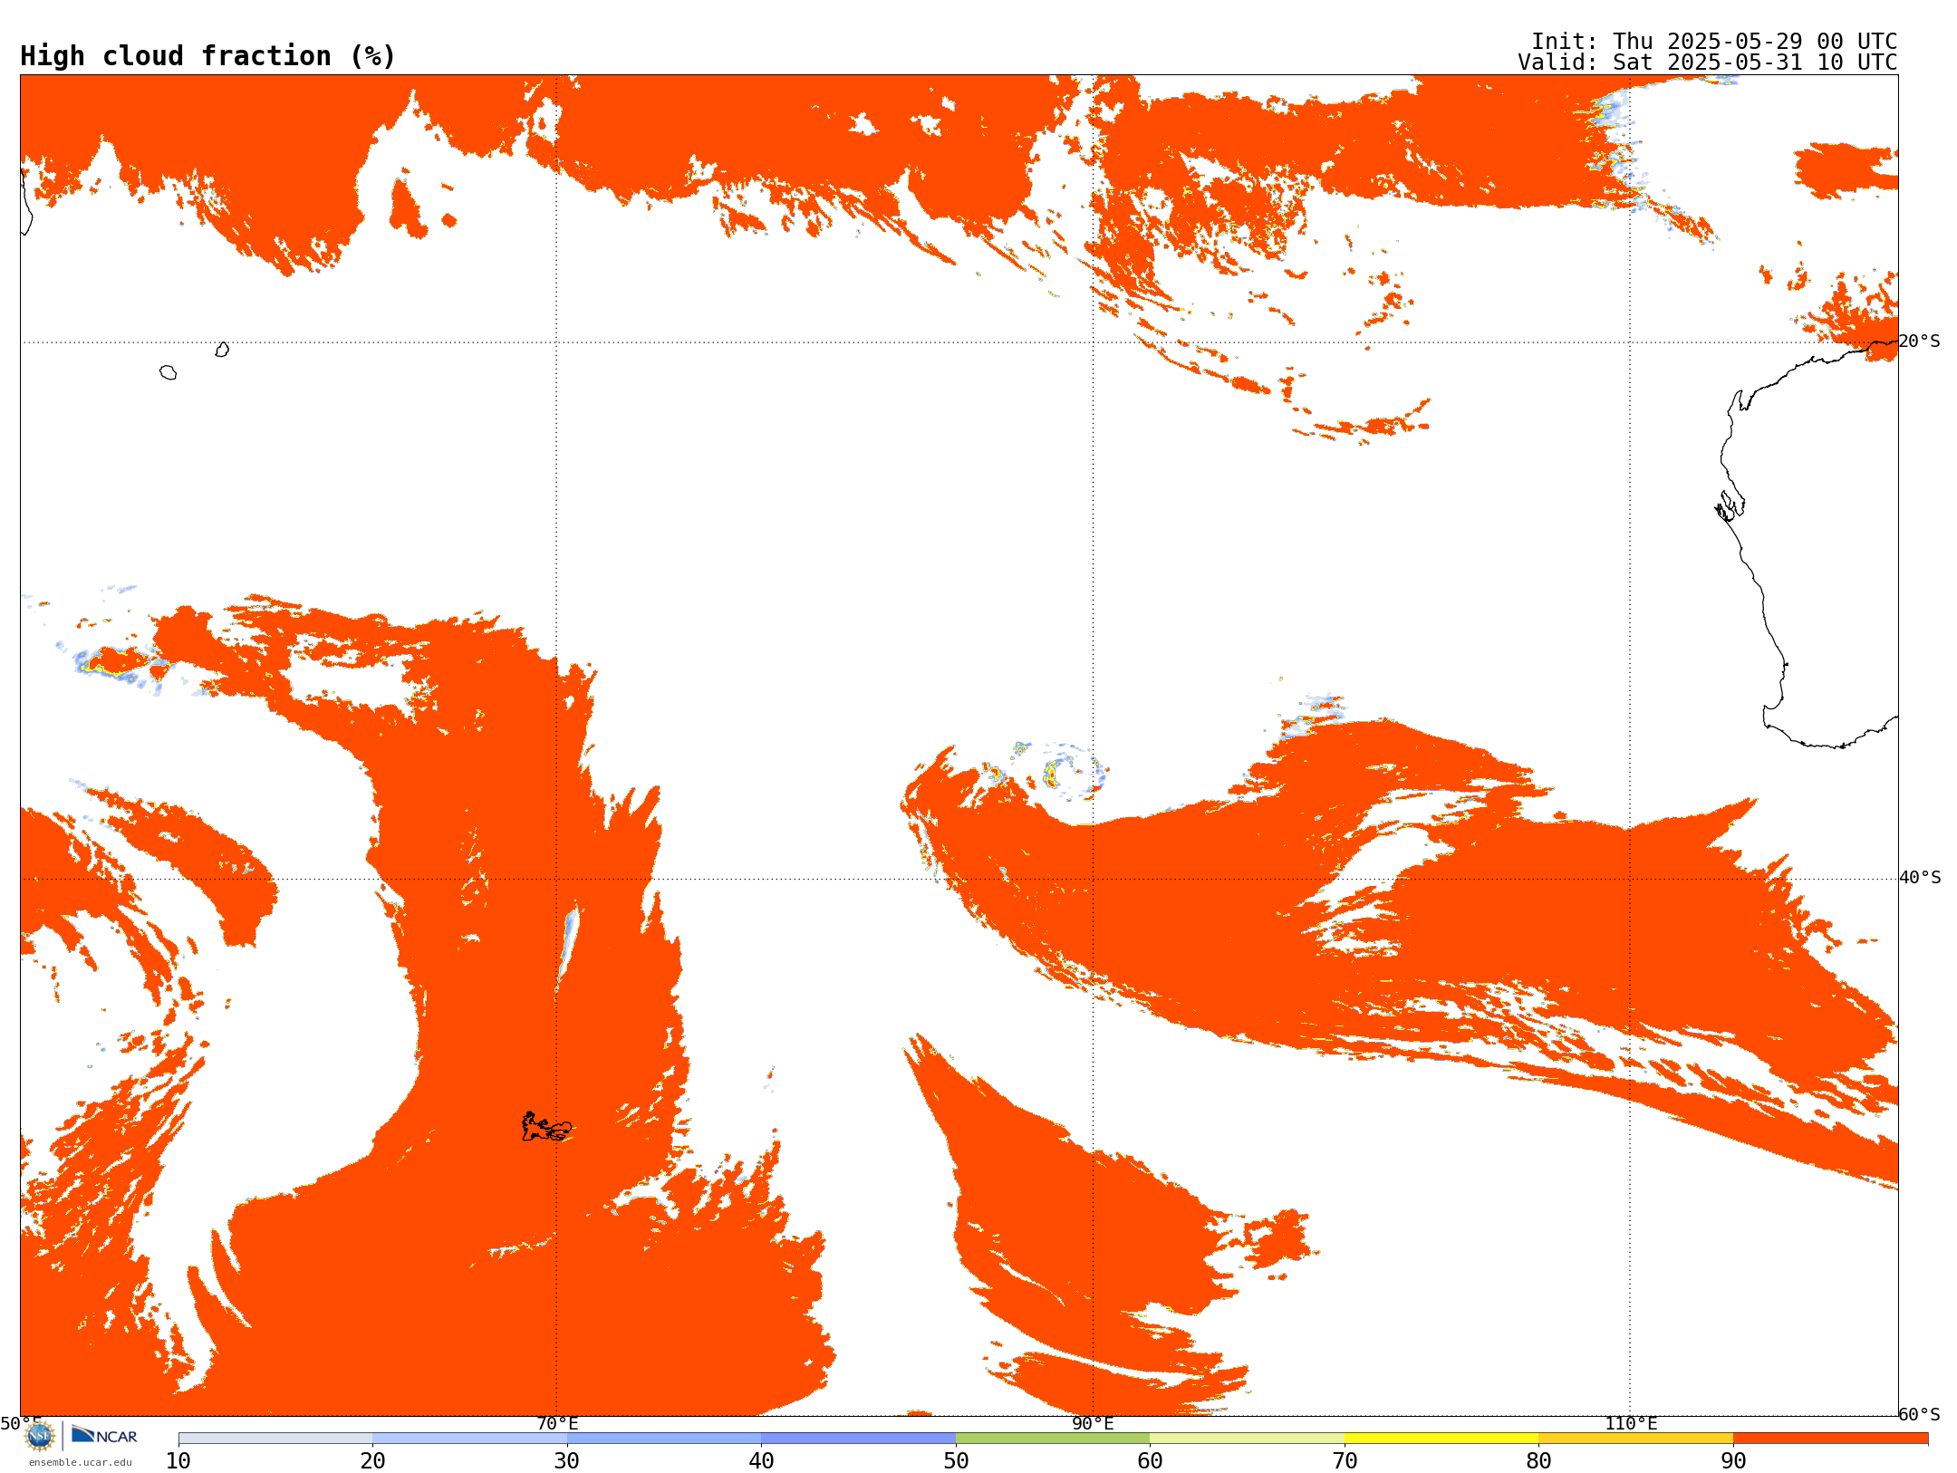Select the 'Valid: Sat 2025-05-31 10 UTC' text
The height and width of the screenshot is (1473, 1957).
pyautogui.click(x=1708, y=63)
